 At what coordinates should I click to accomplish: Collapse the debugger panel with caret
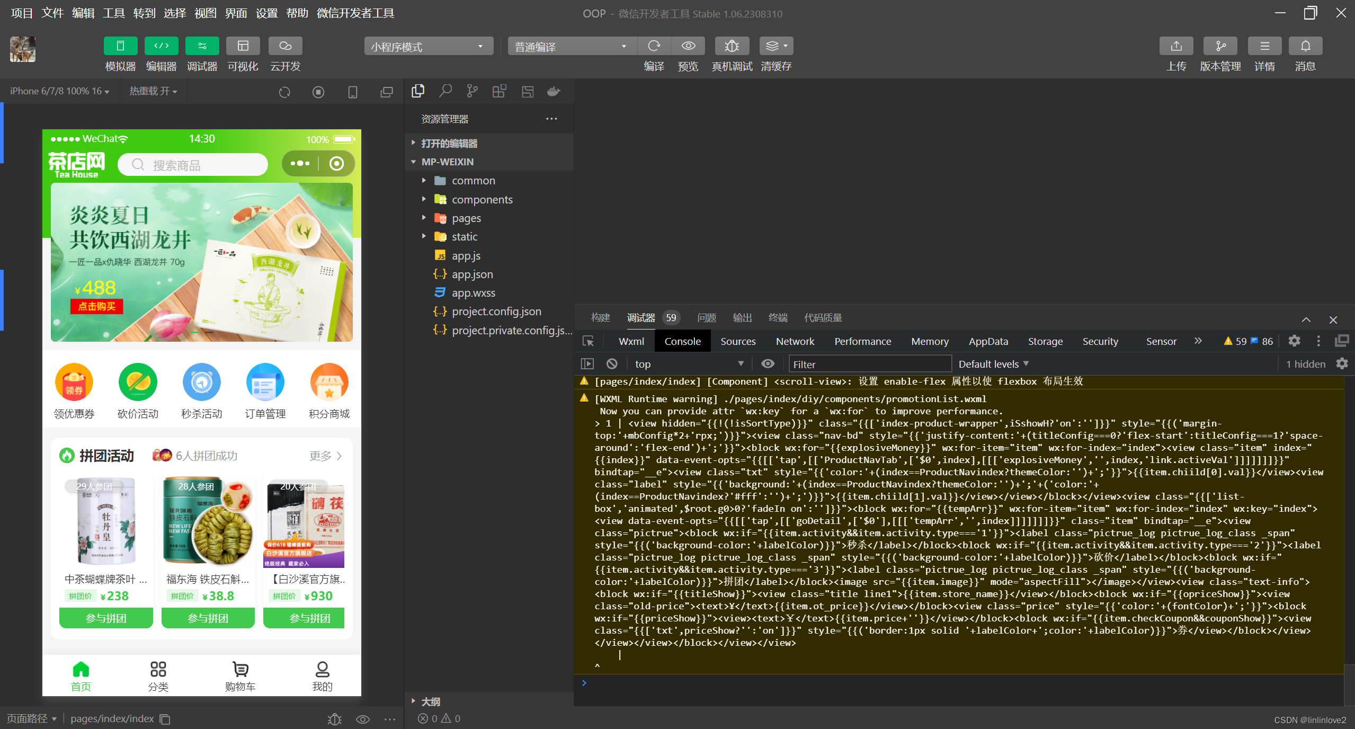tap(1306, 319)
